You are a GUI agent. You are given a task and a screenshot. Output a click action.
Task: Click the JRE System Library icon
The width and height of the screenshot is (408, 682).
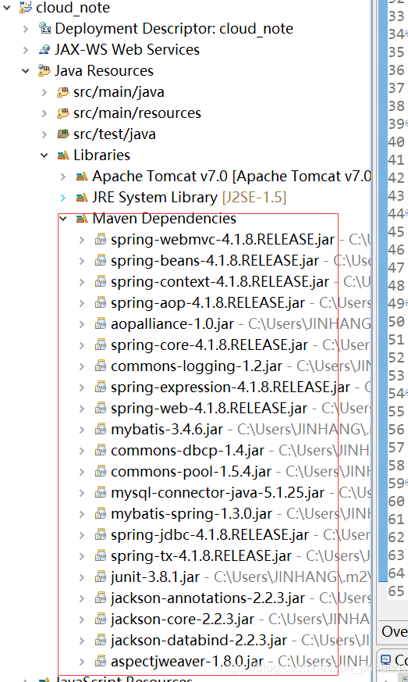coord(82,198)
